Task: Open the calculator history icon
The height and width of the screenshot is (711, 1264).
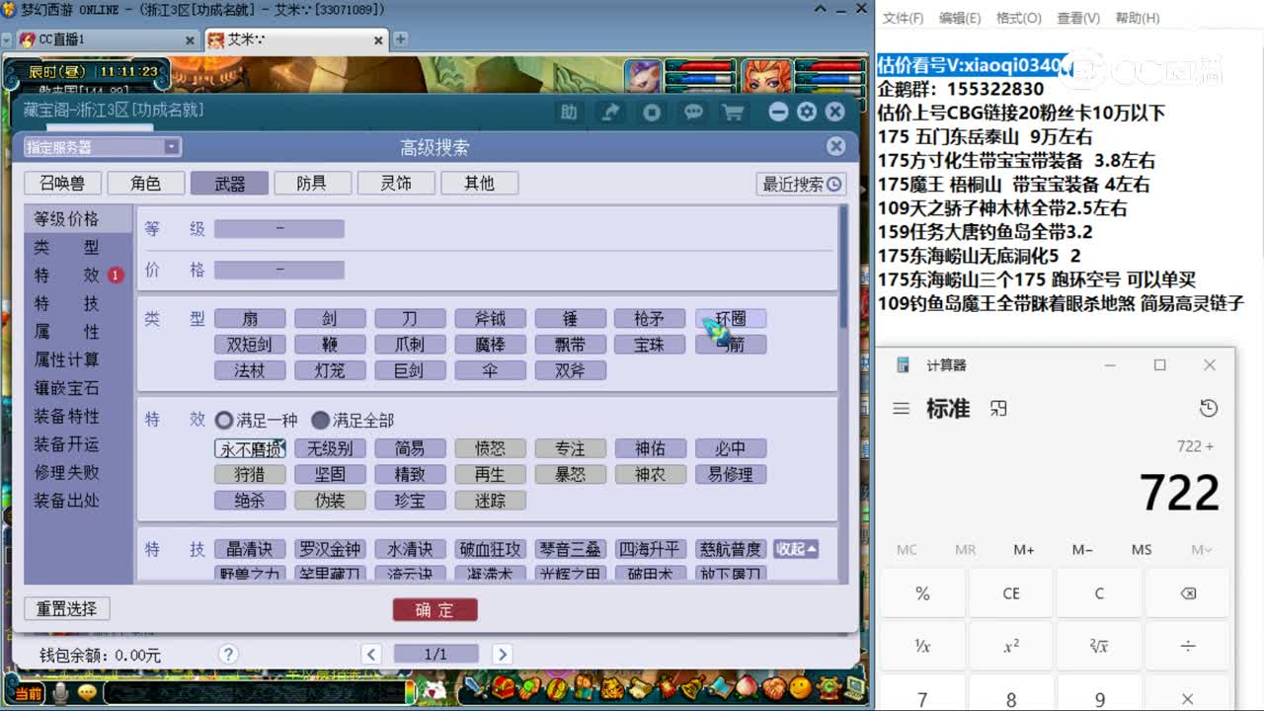Action: point(1207,409)
